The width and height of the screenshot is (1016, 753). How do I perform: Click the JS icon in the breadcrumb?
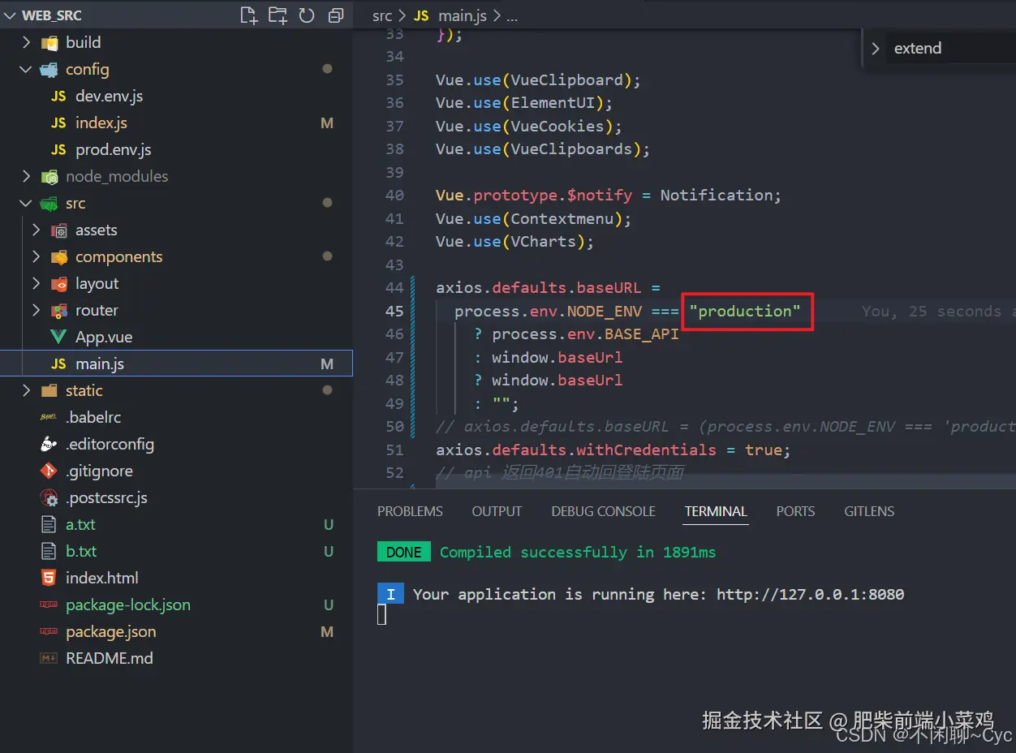coord(421,15)
